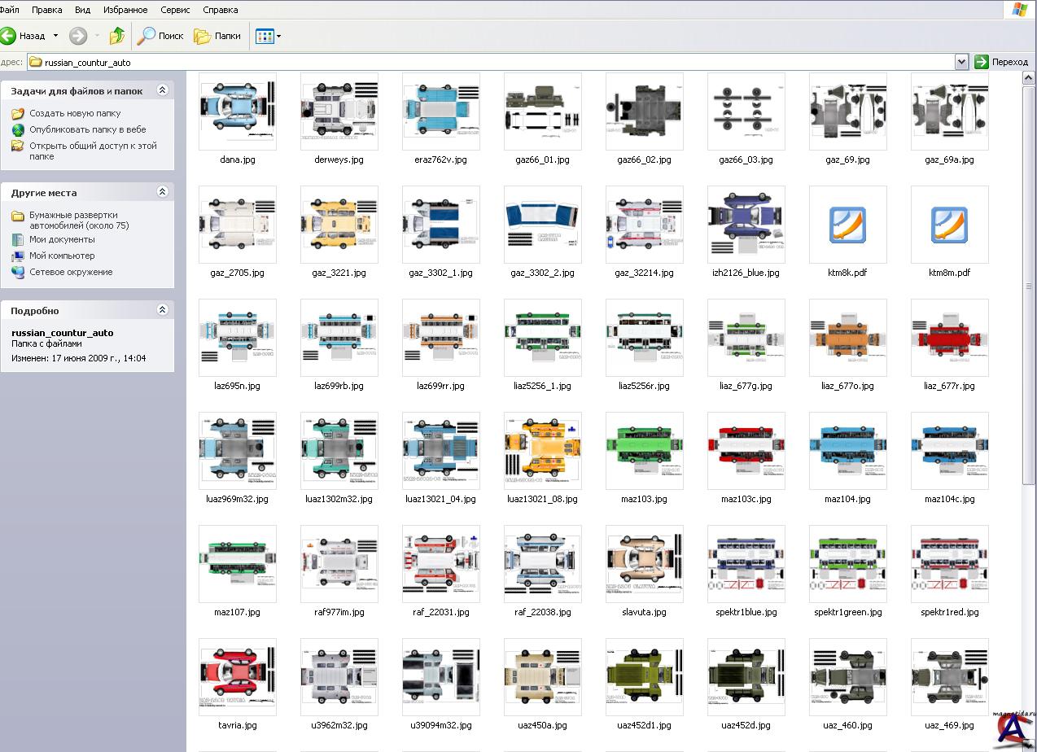This screenshot has height=752, width=1037.
Task: Click 'Мой компьютер' link
Action: (62, 256)
